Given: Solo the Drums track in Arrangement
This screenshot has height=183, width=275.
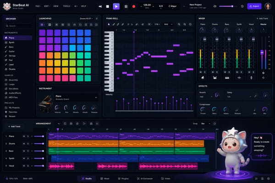Looking at the screenshot, I should tap(28, 144).
